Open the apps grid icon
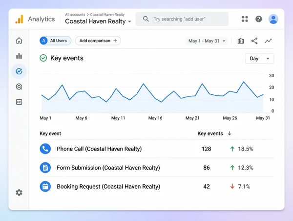The width and height of the screenshot is (293, 221). pos(245,19)
